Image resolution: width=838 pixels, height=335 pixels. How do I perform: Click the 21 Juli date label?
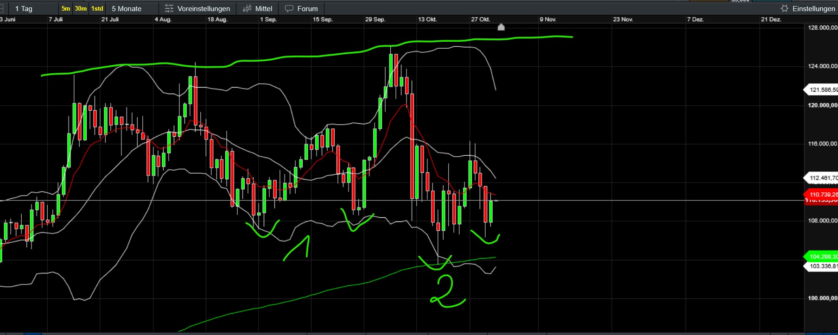coord(110,19)
